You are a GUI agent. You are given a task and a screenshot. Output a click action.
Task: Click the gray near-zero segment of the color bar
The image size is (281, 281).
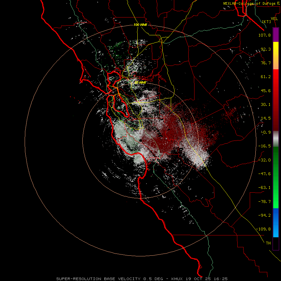[276, 139]
